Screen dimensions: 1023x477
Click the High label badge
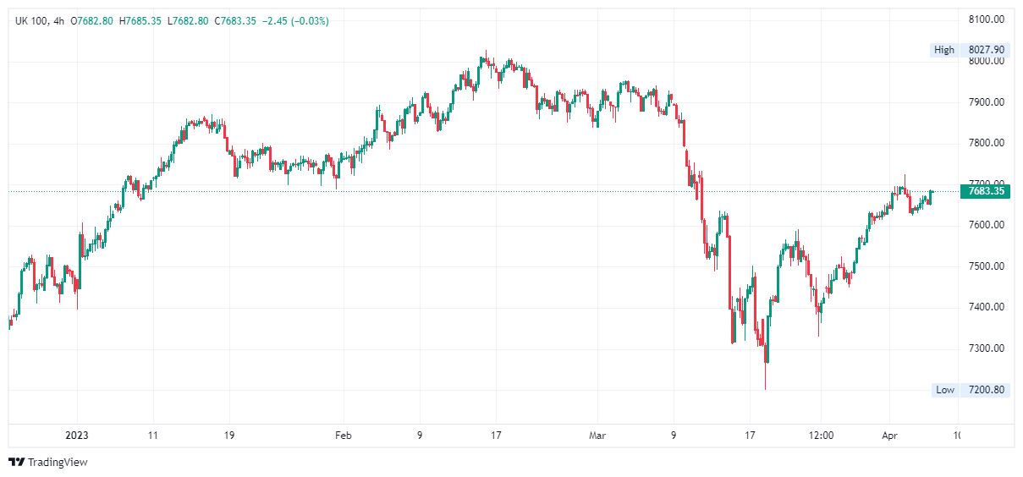(943, 50)
